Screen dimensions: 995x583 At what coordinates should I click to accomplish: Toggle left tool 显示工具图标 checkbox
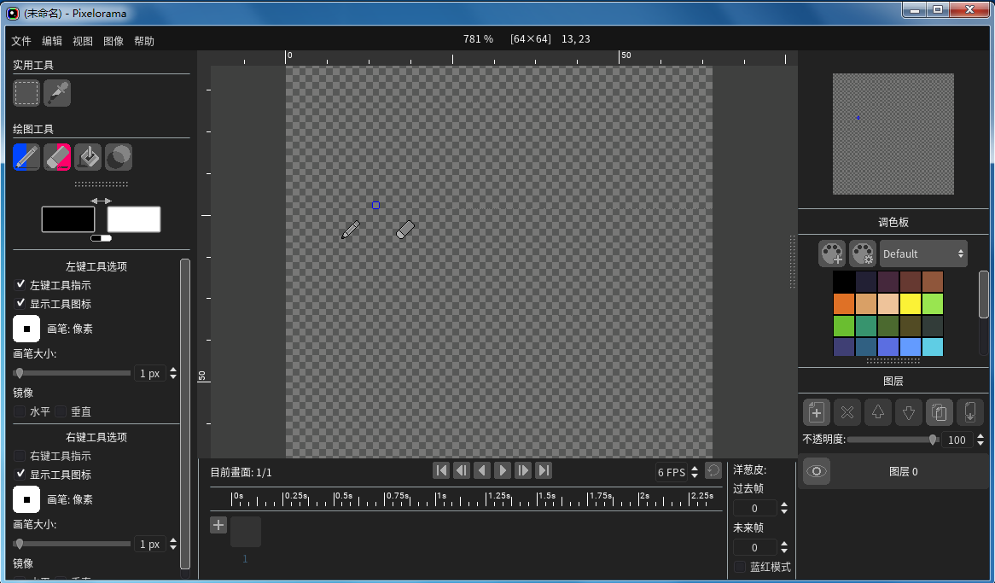click(x=20, y=303)
